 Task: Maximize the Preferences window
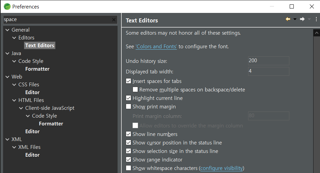pyautogui.click(x=292, y=6)
